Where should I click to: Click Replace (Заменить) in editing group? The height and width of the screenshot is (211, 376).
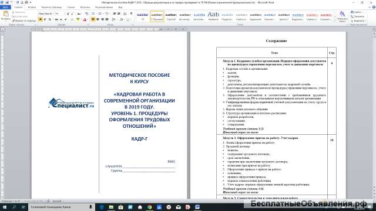(358, 16)
